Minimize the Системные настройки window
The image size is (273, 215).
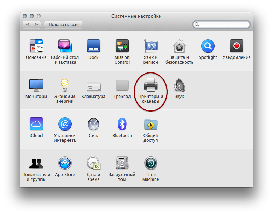[32, 16]
